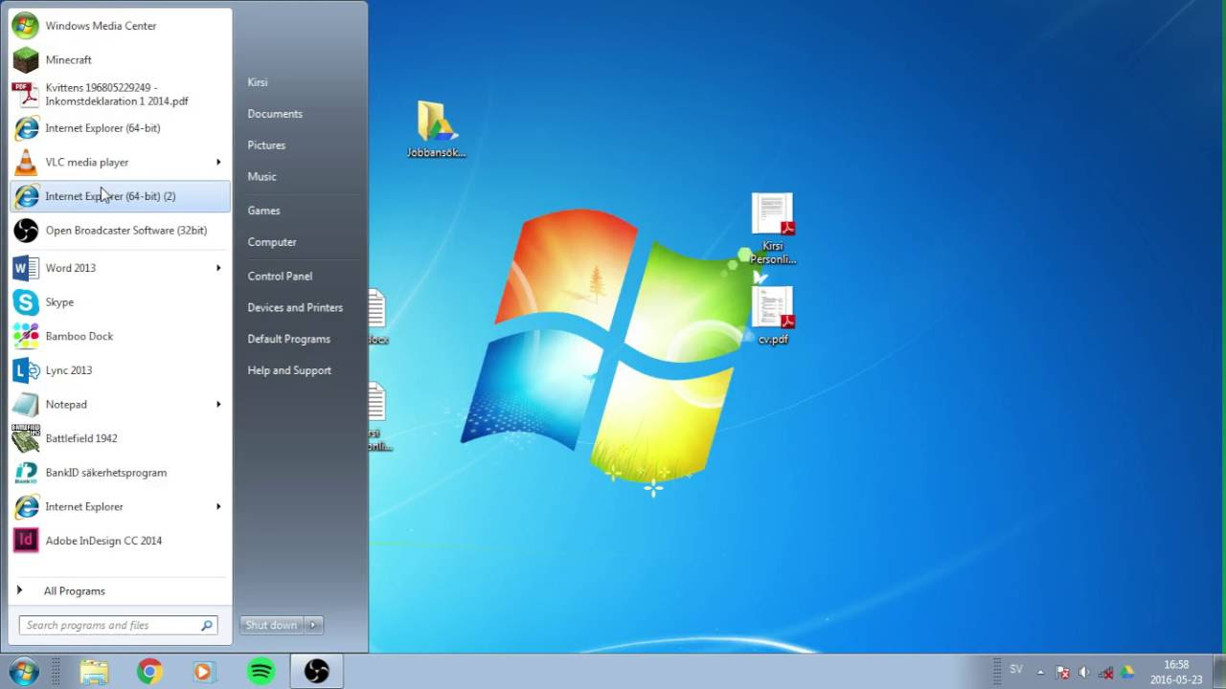Open the Action Center flag icon
The width and height of the screenshot is (1226, 689).
click(x=1062, y=672)
